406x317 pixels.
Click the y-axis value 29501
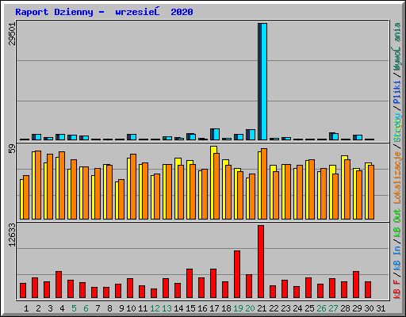click(12, 33)
